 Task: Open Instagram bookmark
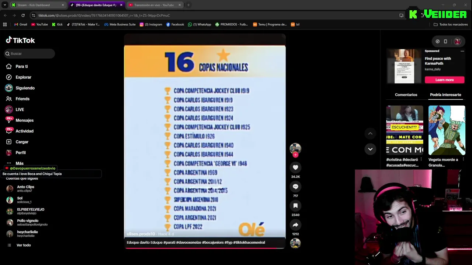(151, 24)
